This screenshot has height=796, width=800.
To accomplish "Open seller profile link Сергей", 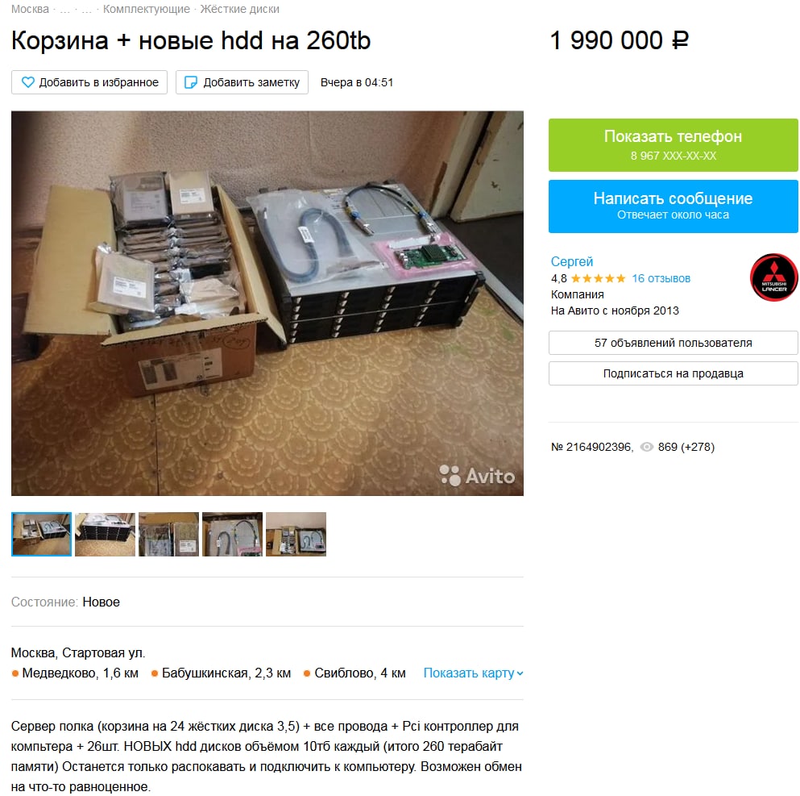I will pyautogui.click(x=571, y=261).
